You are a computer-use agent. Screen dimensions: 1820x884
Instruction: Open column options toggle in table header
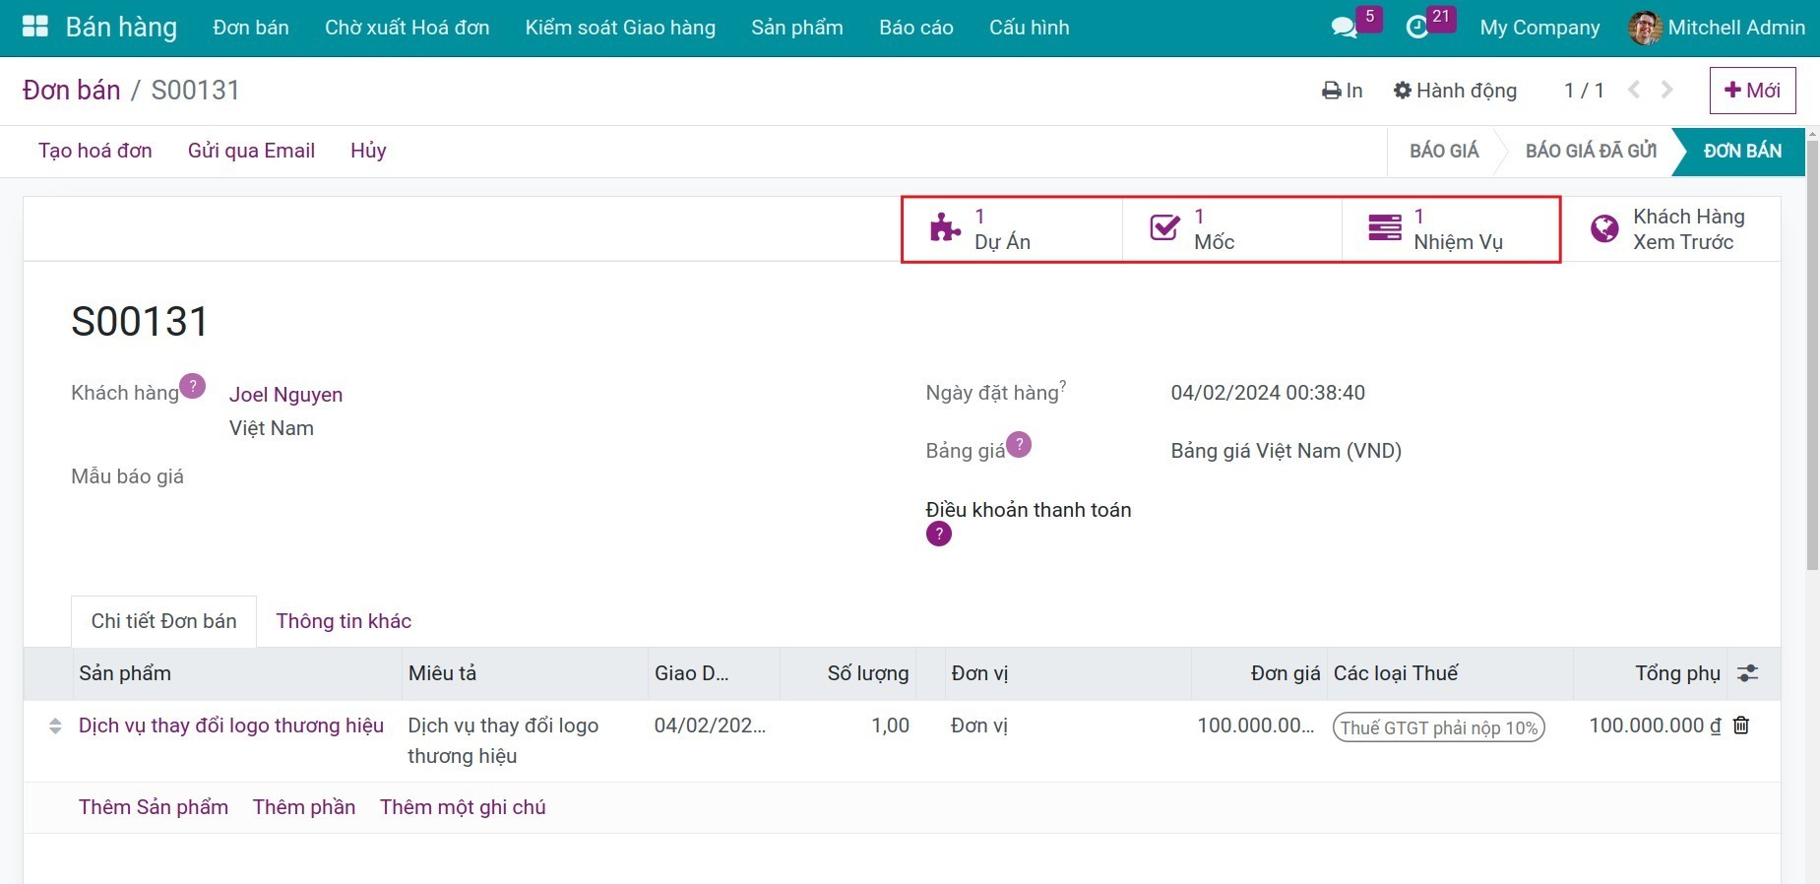[x=1747, y=673]
